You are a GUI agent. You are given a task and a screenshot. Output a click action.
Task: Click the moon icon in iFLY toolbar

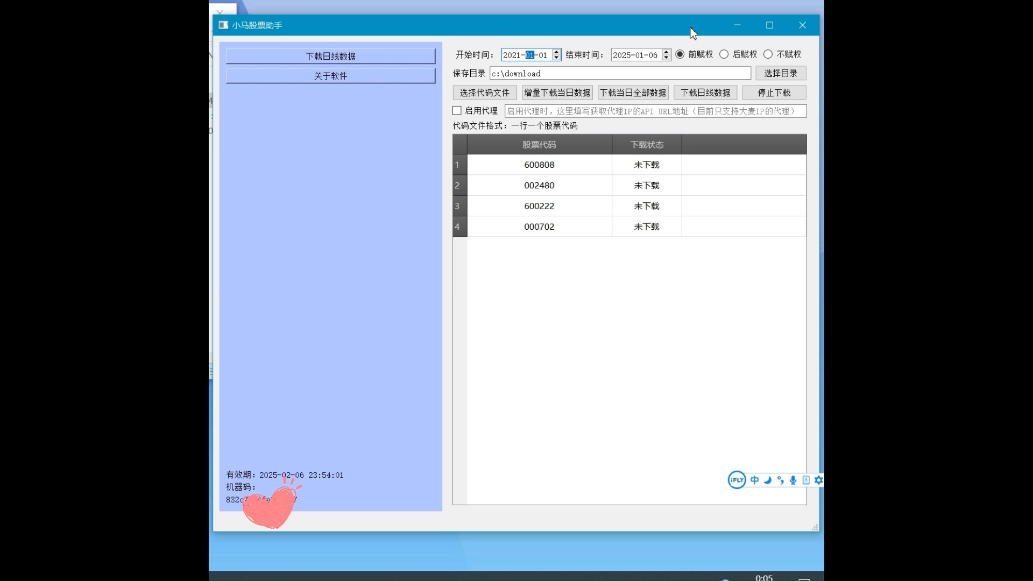pos(768,480)
